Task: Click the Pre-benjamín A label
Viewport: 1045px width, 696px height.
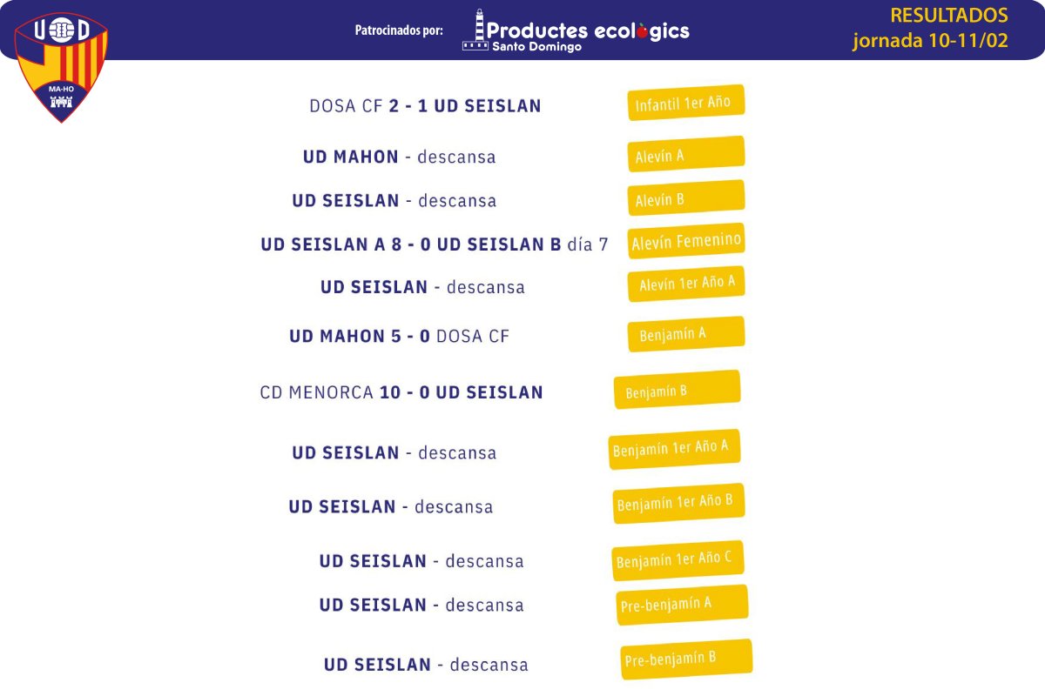Action: (x=683, y=605)
